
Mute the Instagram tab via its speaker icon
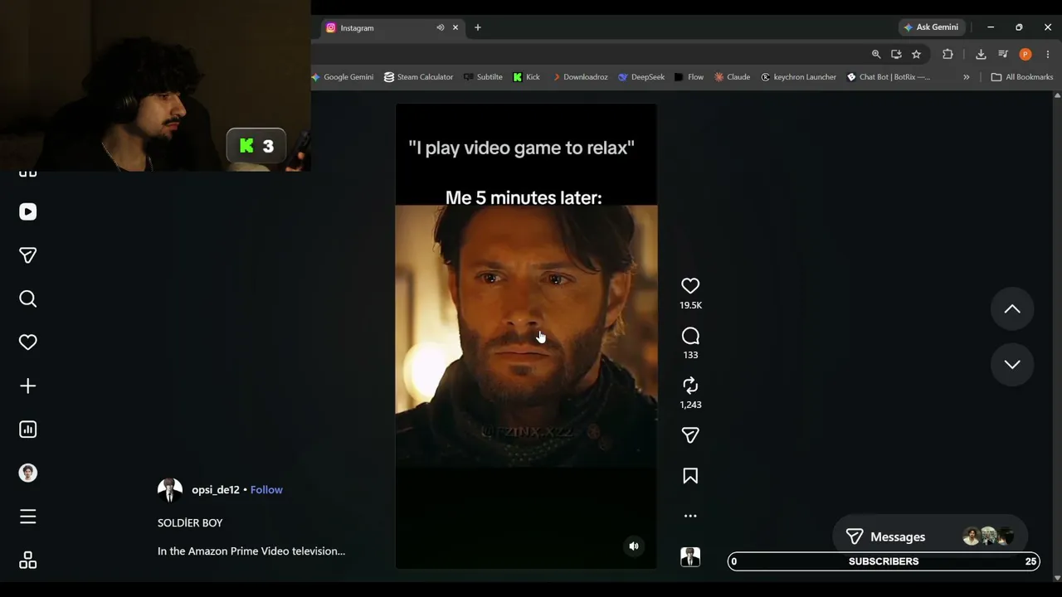tap(441, 28)
